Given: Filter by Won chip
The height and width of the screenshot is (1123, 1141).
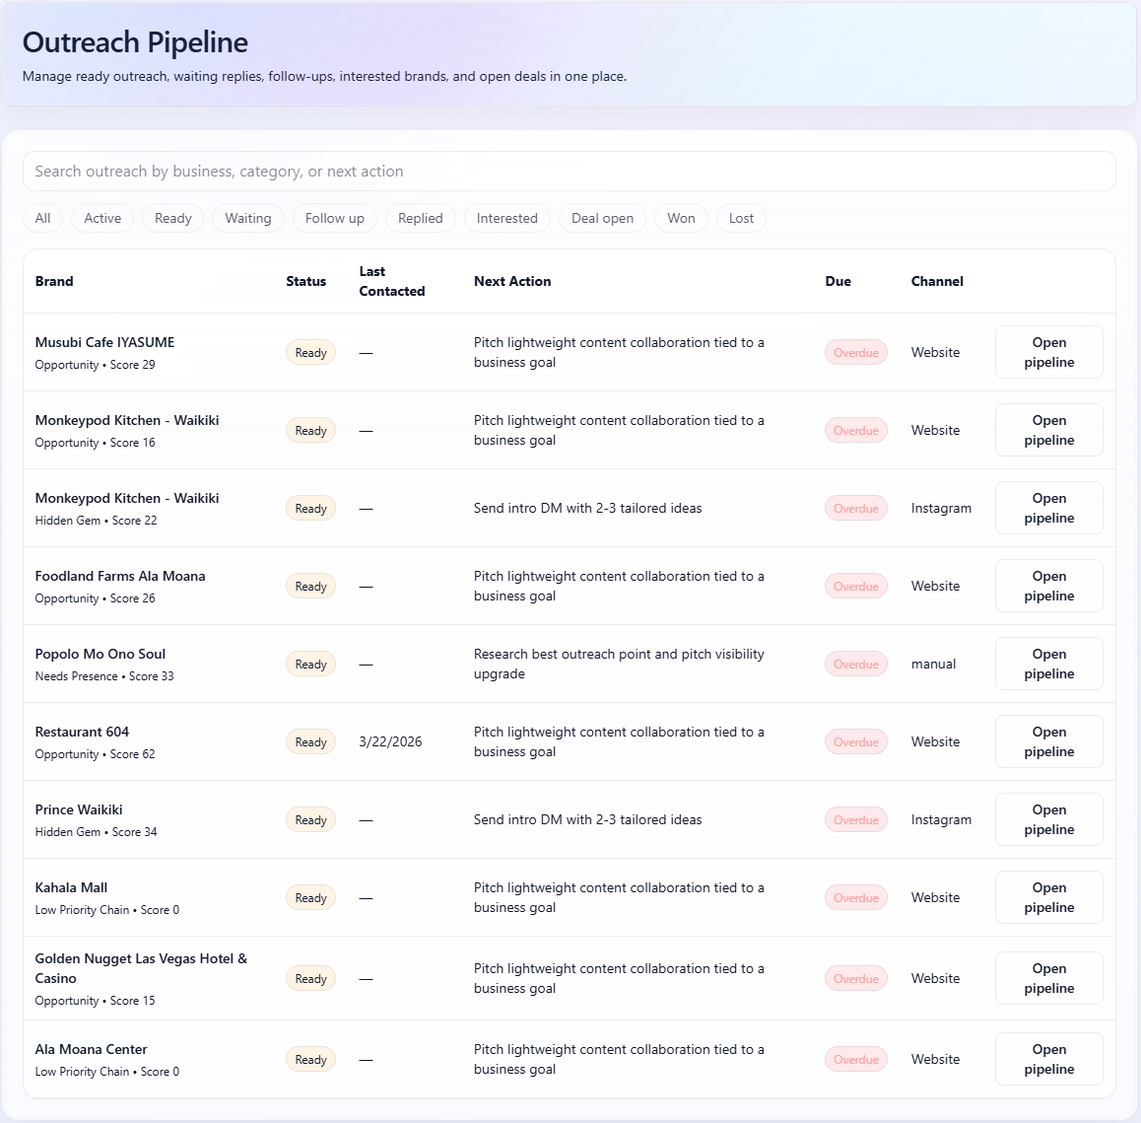Looking at the screenshot, I should 681,219.
